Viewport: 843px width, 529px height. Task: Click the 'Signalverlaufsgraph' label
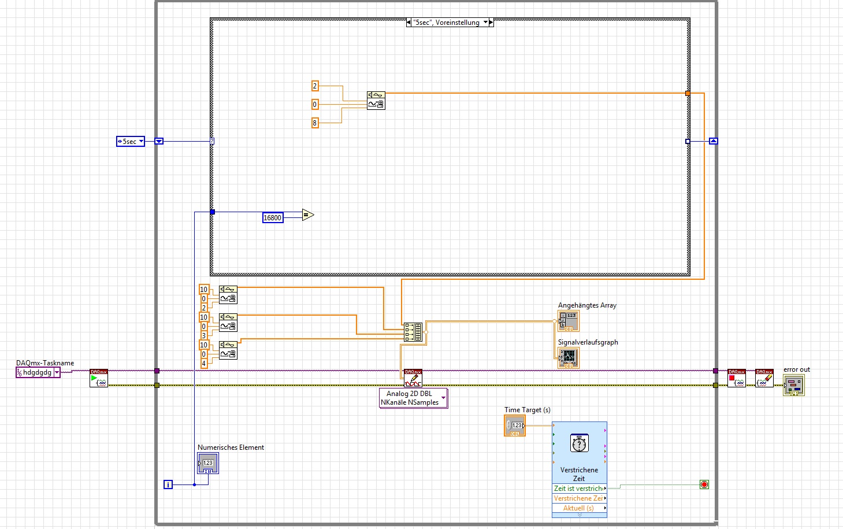point(588,342)
